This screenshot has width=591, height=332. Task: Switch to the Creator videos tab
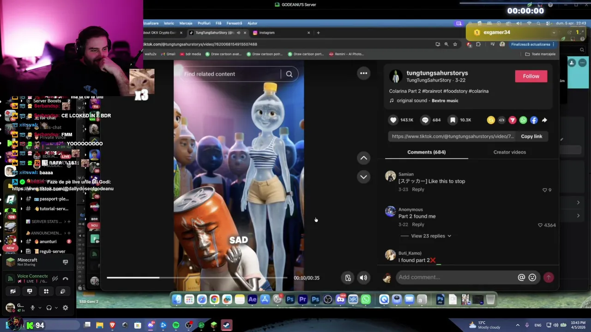coord(509,152)
